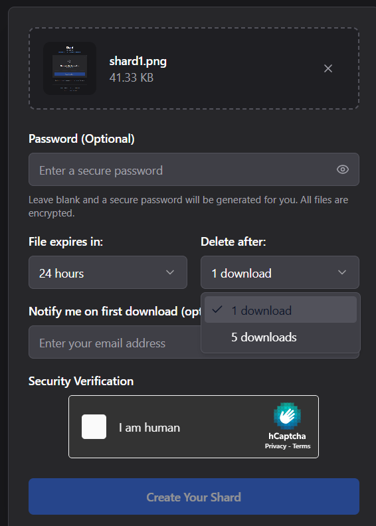Collapse the 'Delete after' dropdown chevron
The image size is (376, 526).
(x=341, y=272)
